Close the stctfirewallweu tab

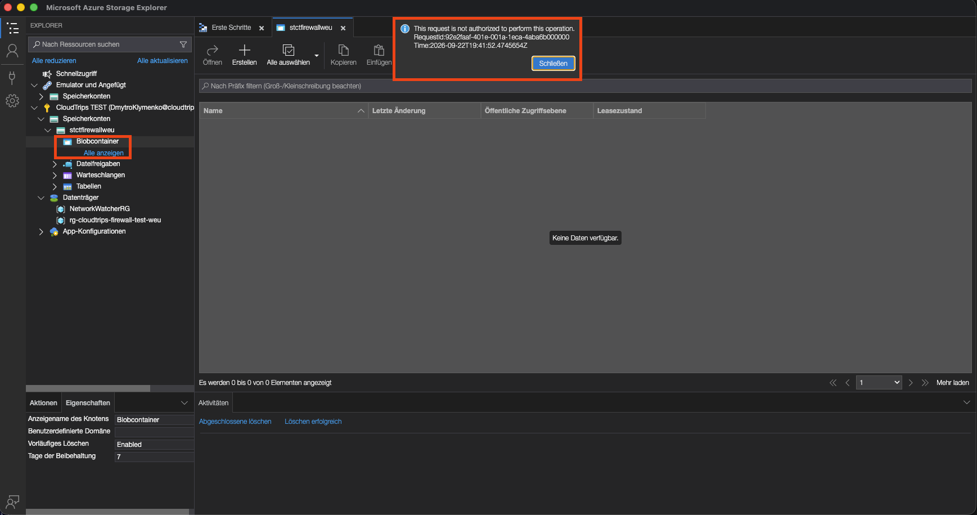coord(343,28)
